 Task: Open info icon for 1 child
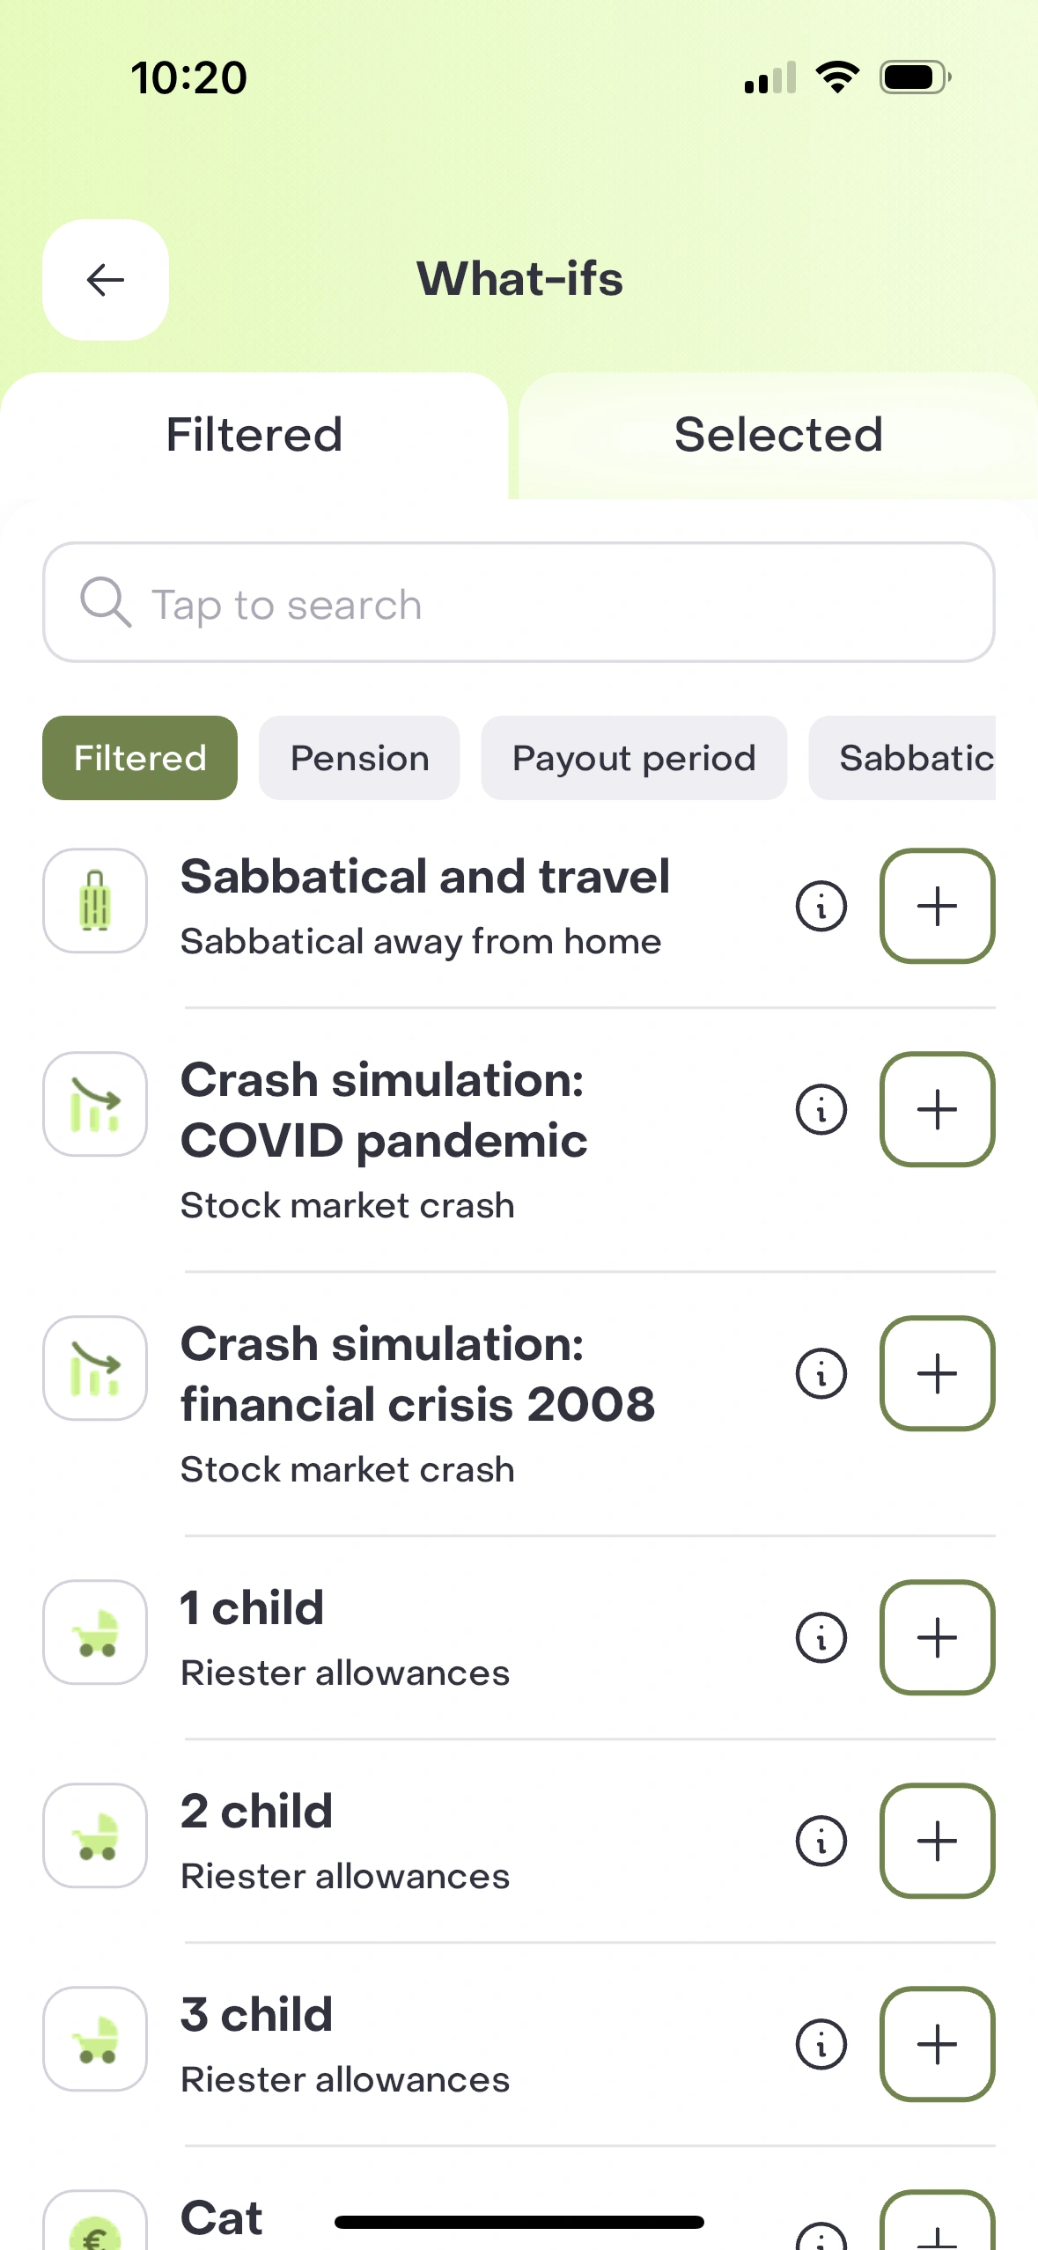pos(821,1637)
